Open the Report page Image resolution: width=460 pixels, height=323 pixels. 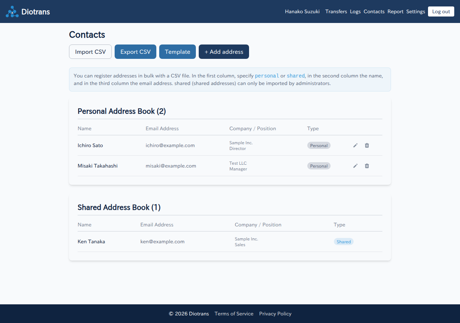pos(395,11)
